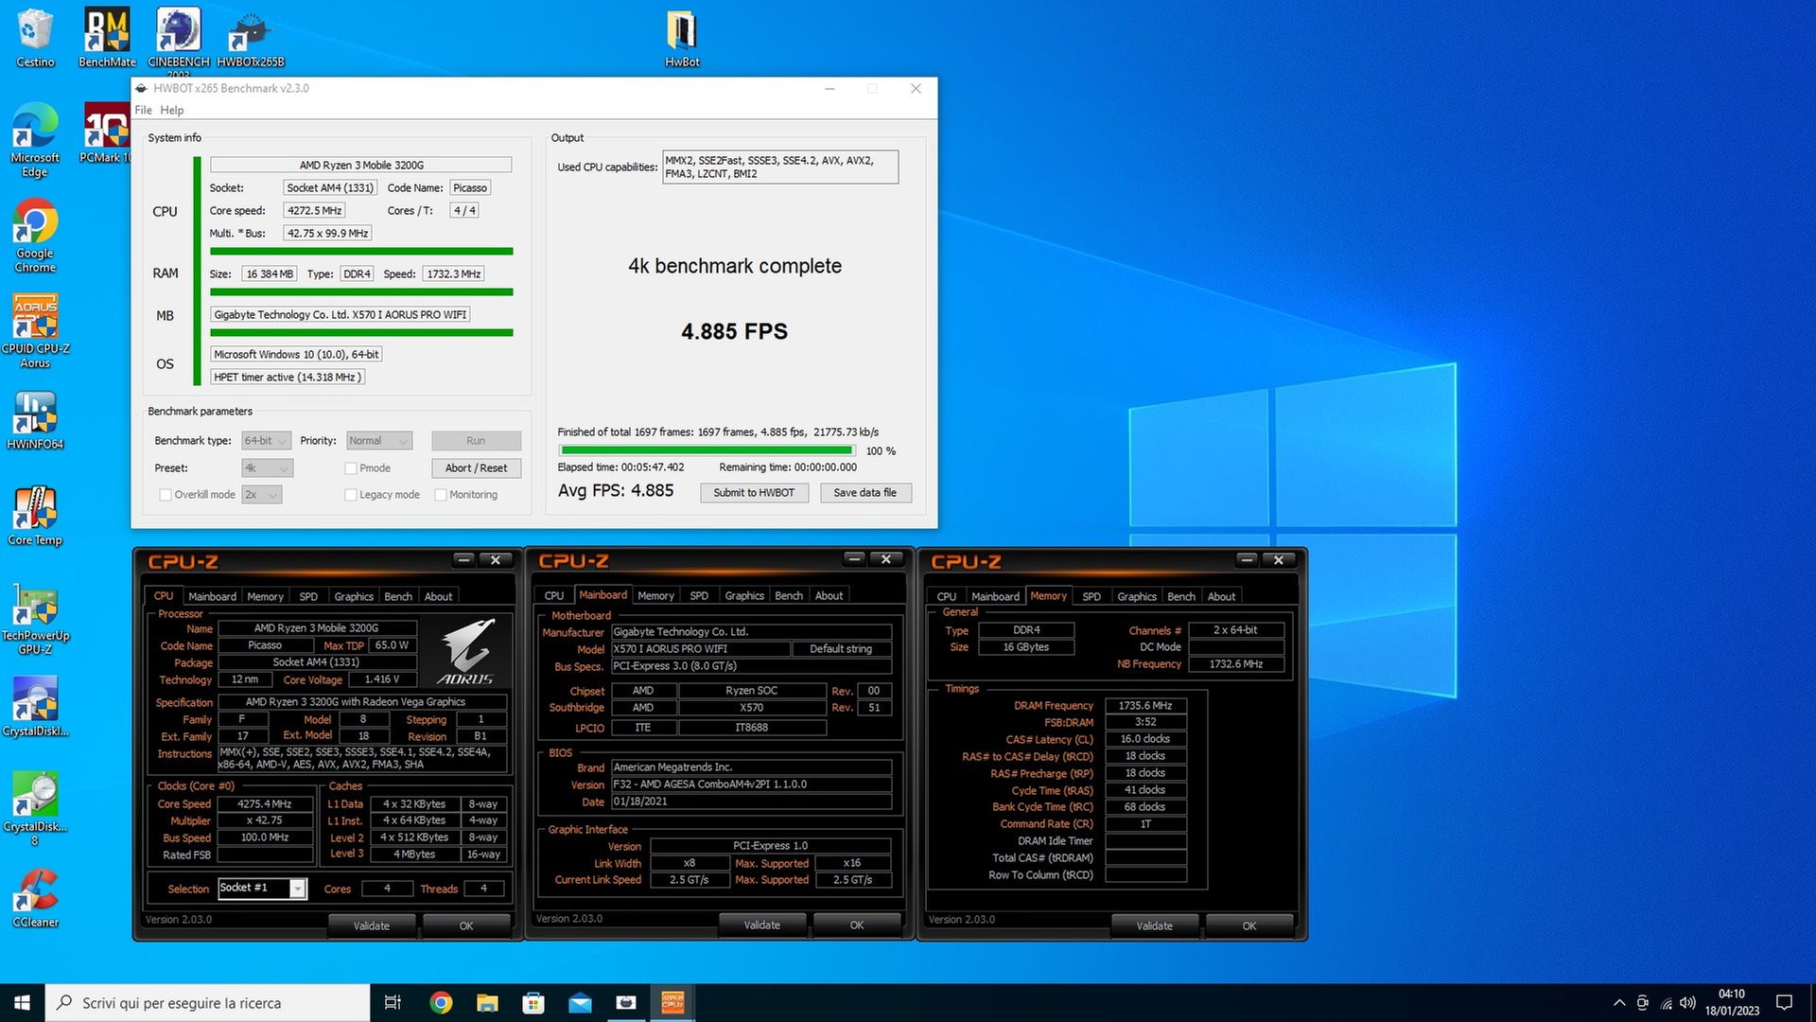The width and height of the screenshot is (1816, 1022).
Task: Open the Socket #1 selection dropdown in CPU-Z
Action: click(x=262, y=888)
